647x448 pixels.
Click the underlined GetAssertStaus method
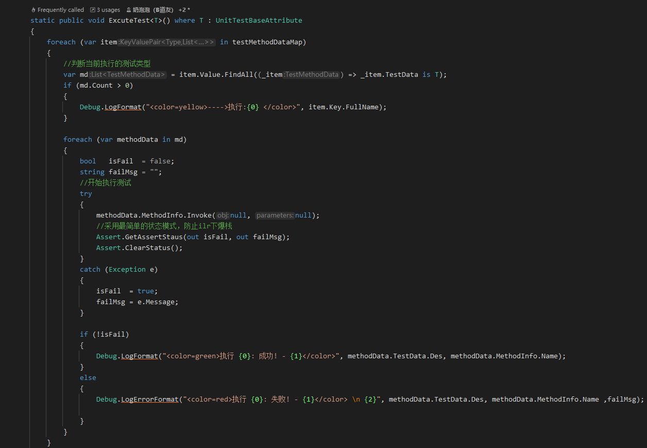155,237
